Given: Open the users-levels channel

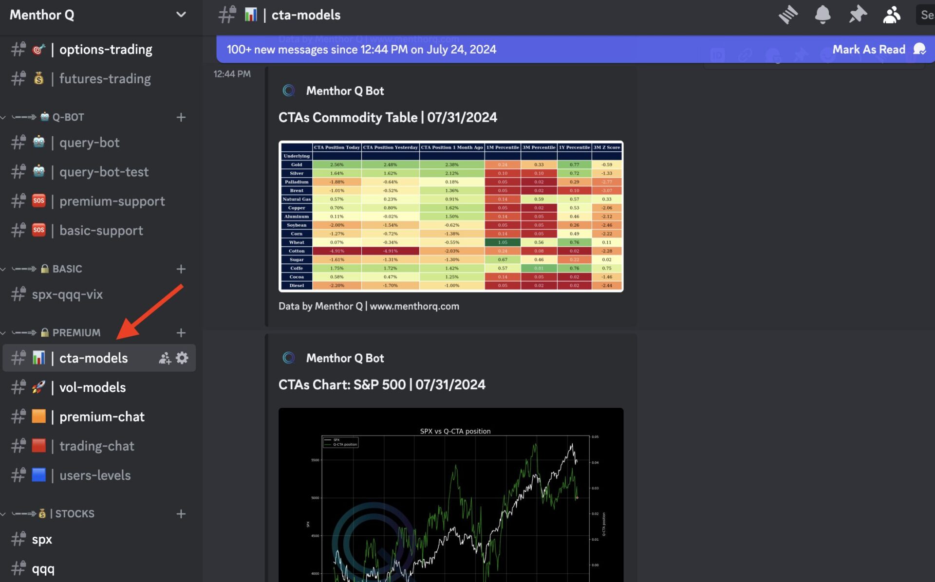Looking at the screenshot, I should pos(99,475).
